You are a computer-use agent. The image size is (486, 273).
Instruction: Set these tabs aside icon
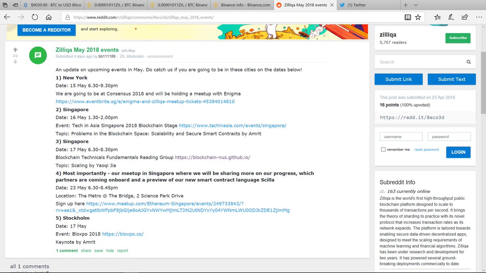(x=15, y=5)
